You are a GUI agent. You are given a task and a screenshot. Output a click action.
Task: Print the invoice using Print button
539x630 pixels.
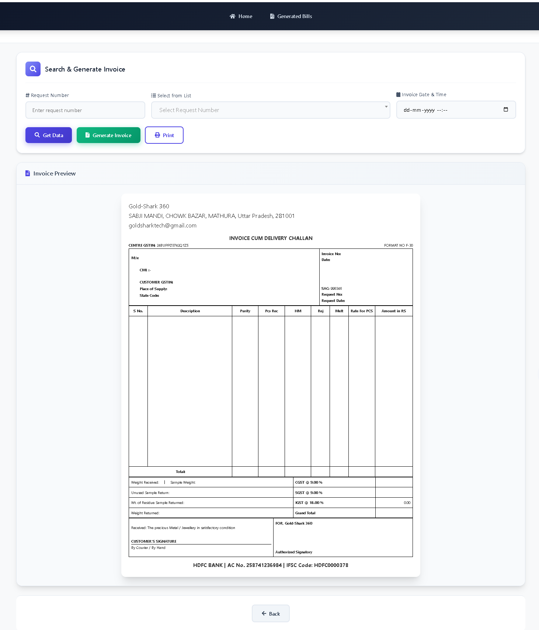(164, 135)
